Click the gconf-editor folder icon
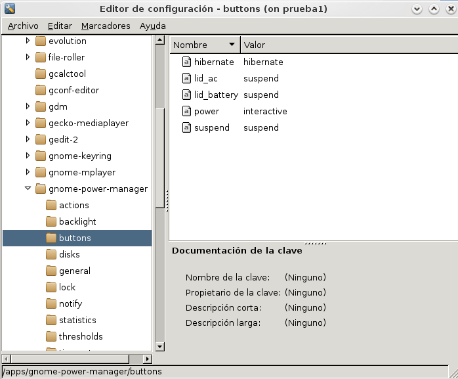Screen dimensions: 458x379 tap(41, 90)
